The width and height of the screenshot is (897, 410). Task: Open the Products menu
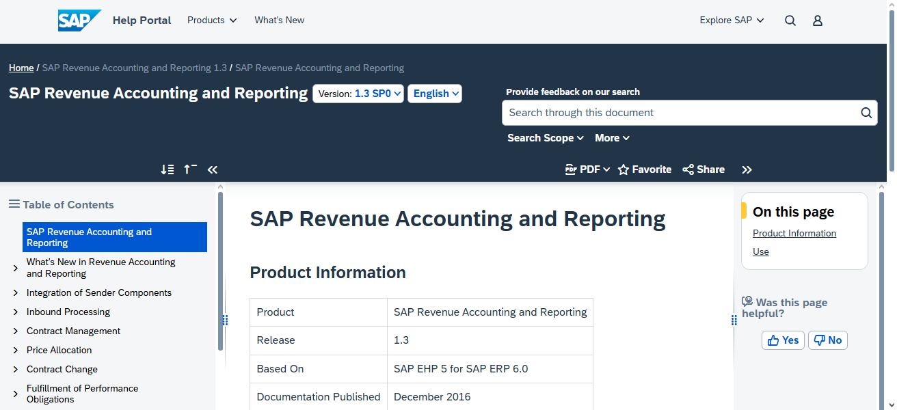[x=211, y=20]
